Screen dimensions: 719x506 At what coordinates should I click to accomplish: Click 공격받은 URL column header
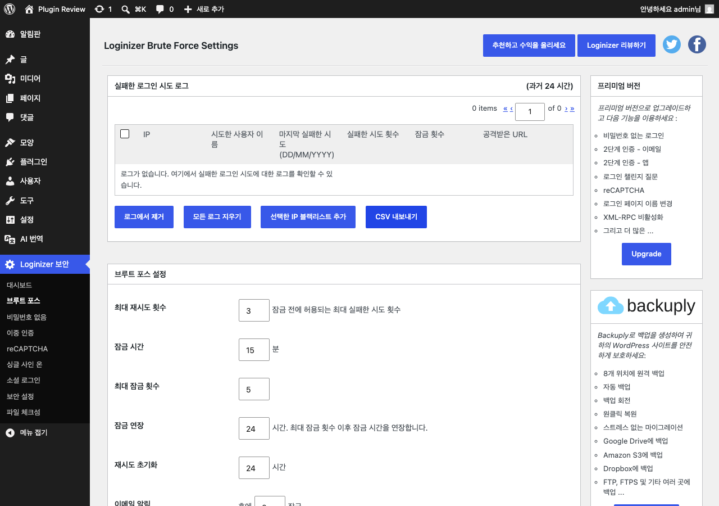point(505,134)
